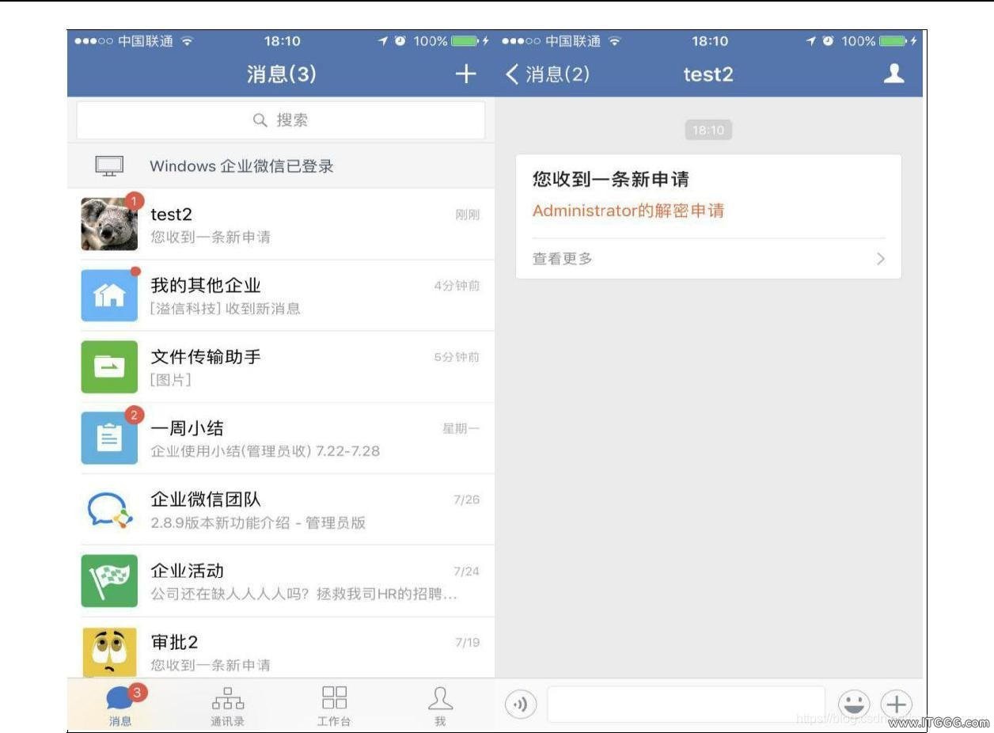Open the 文件传输助手 conversation title
The width and height of the screenshot is (994, 733).
[x=206, y=356]
